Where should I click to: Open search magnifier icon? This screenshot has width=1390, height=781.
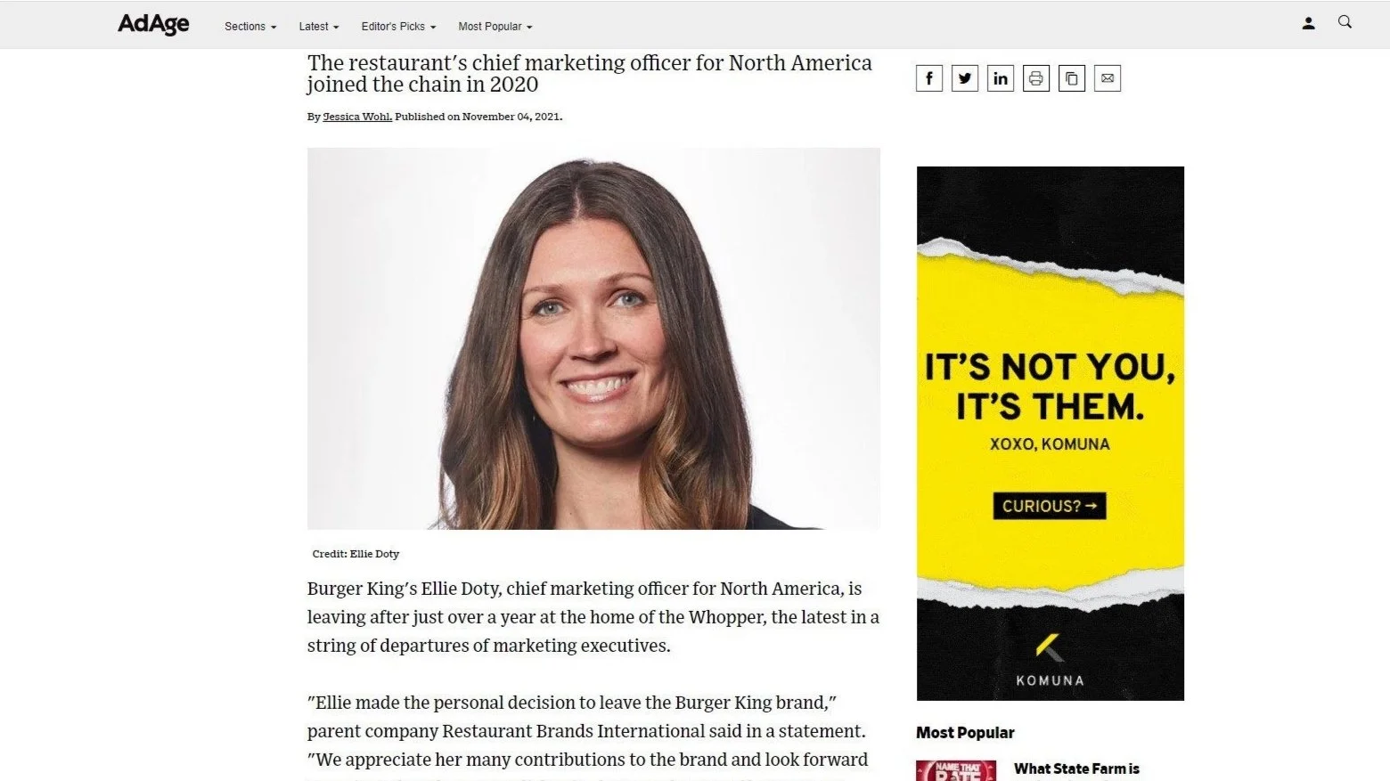click(1345, 22)
